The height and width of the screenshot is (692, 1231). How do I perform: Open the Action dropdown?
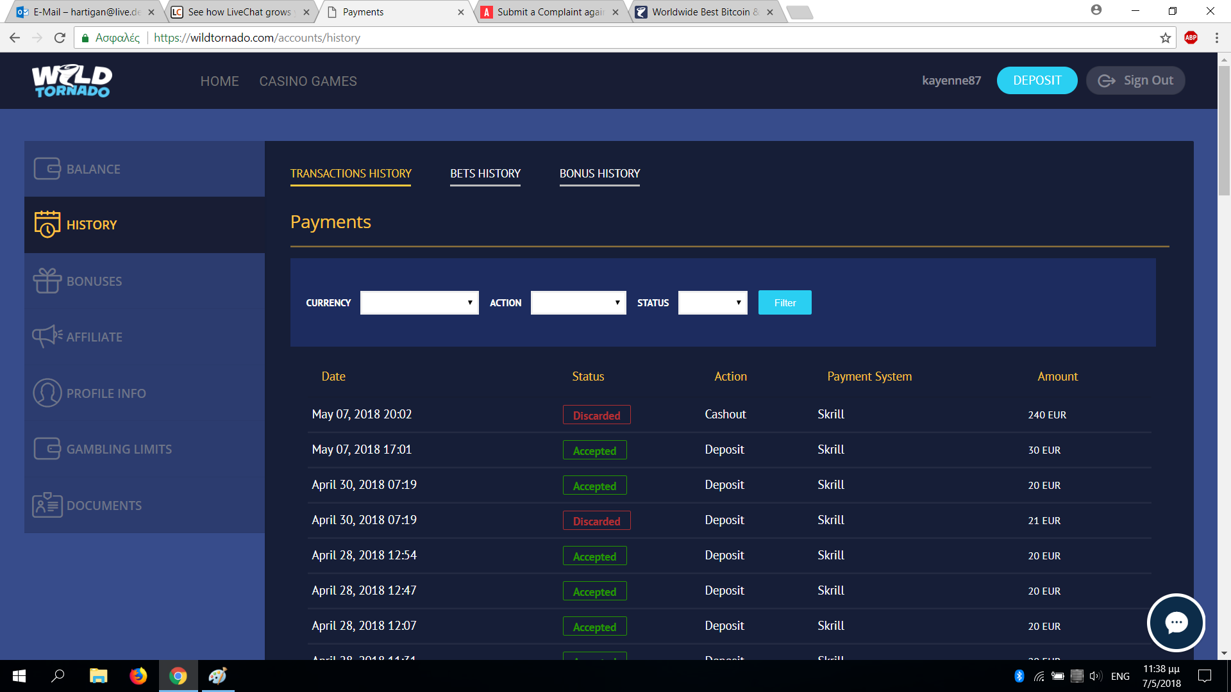pyautogui.click(x=578, y=302)
